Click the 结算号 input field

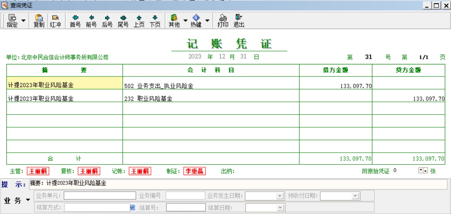click(x=186, y=208)
